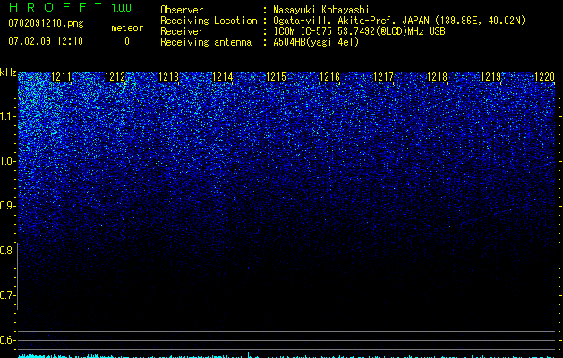This screenshot has height=358, width=563.
Task: Click the bright signal dot below 1219 marker
Action: tap(473, 271)
